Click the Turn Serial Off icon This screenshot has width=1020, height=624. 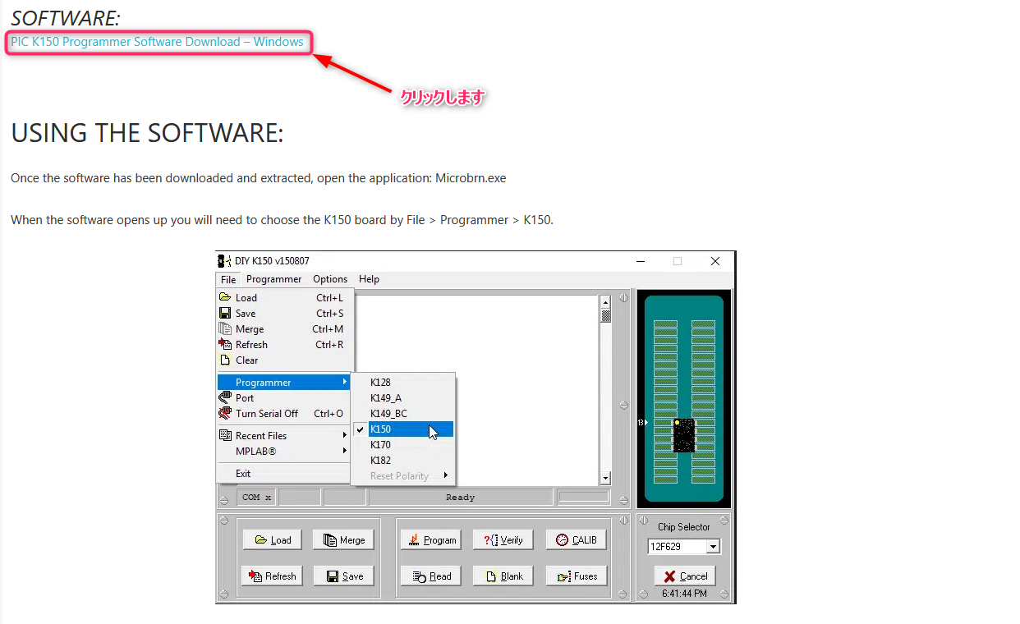[225, 413]
